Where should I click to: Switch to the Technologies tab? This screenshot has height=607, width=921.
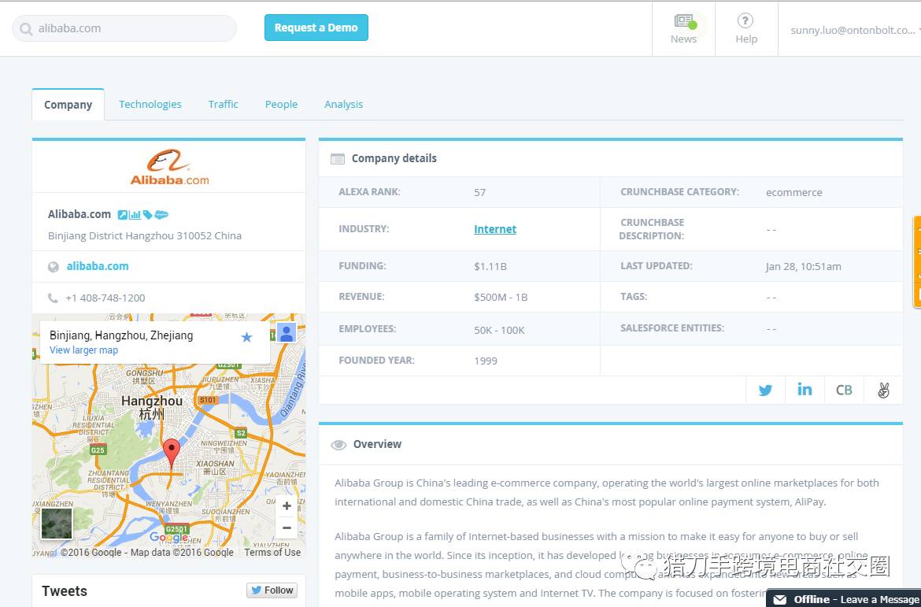(150, 104)
